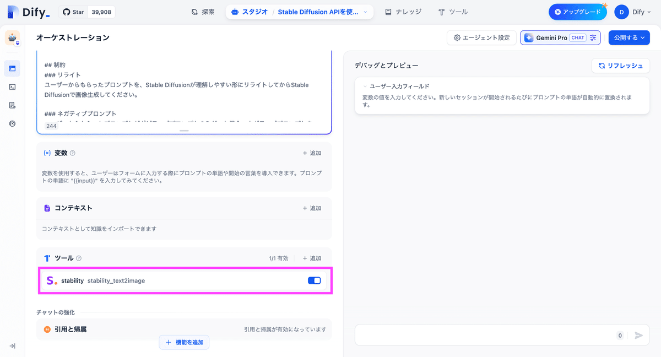Click the 機能を追加 button
This screenshot has width=661, height=357.
(x=184, y=342)
